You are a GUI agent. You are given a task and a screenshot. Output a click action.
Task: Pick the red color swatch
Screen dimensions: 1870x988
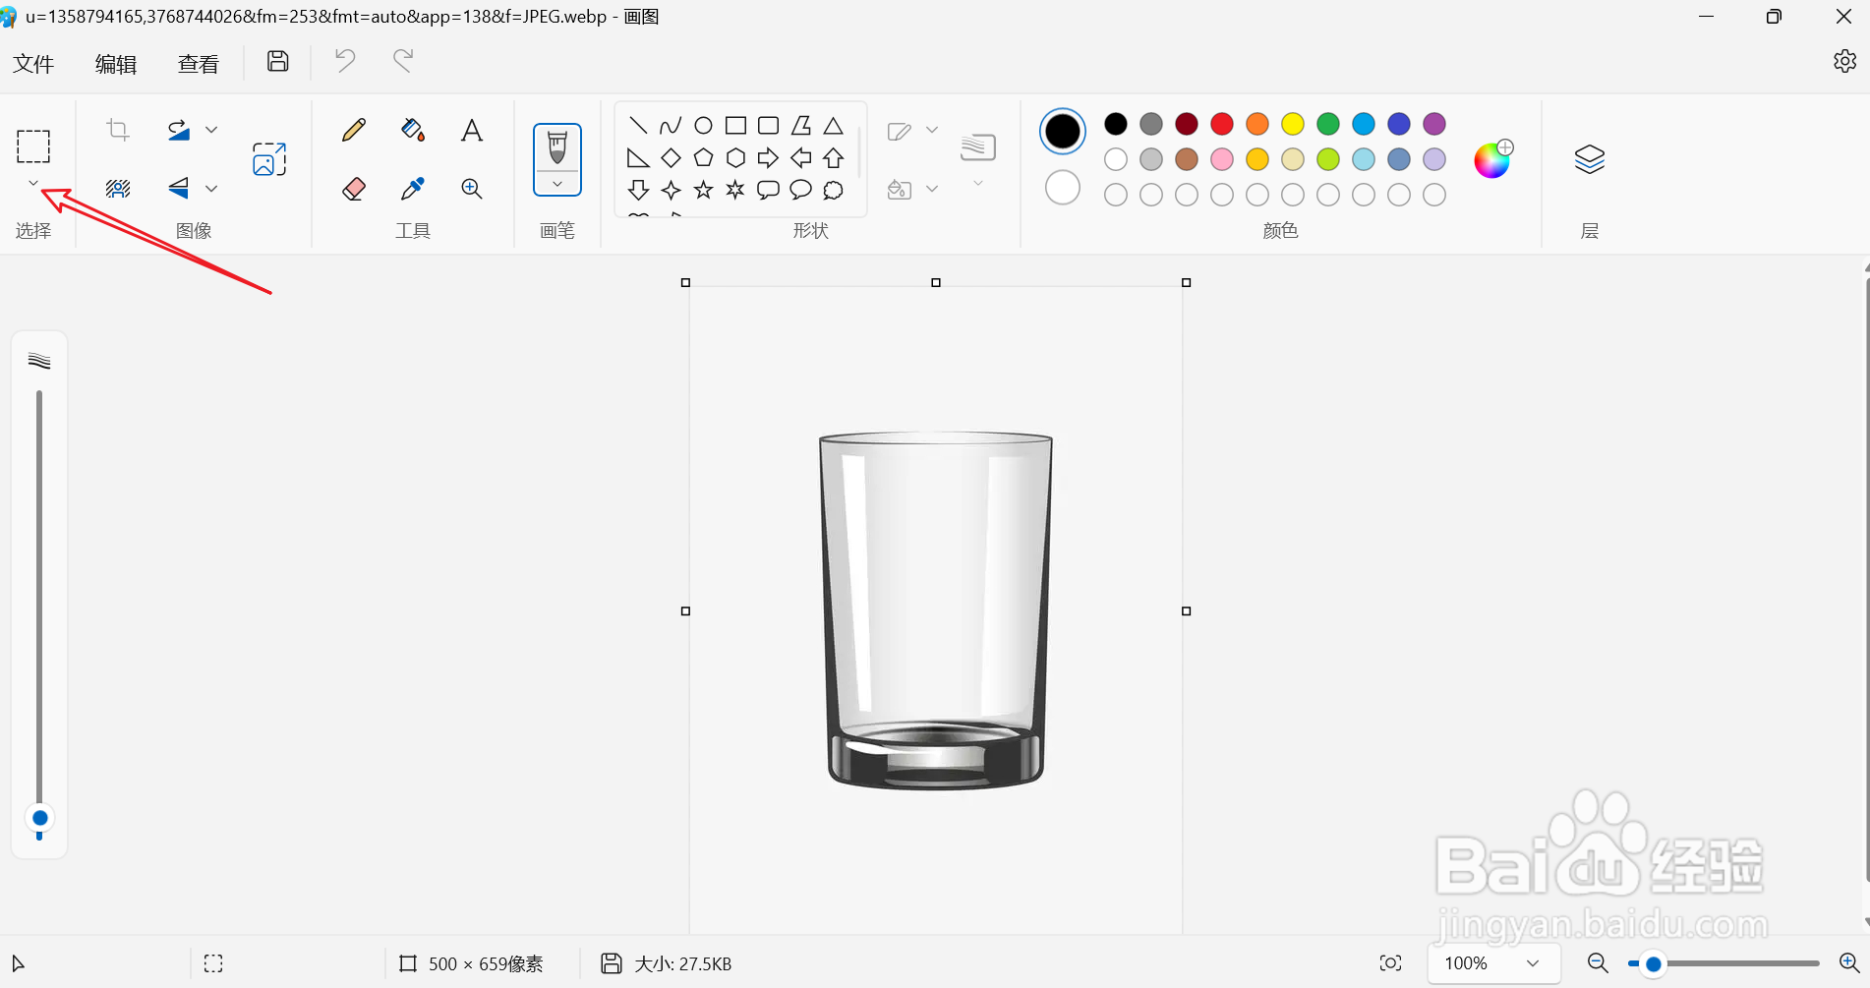[1222, 124]
